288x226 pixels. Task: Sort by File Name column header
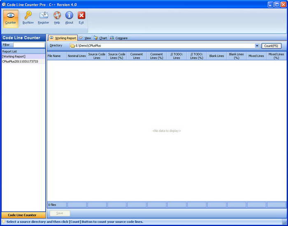coord(57,56)
